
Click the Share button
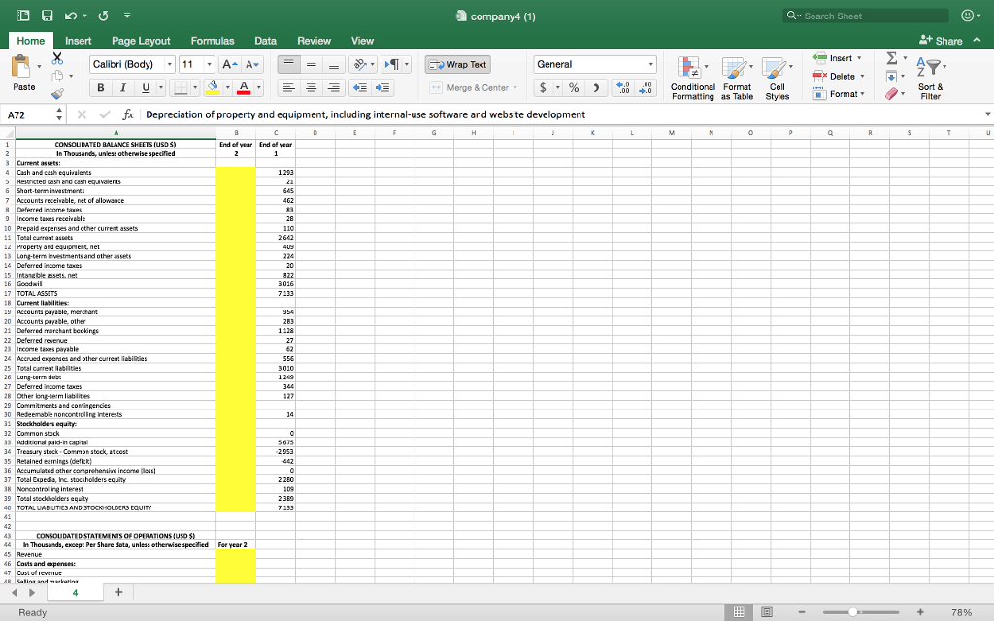(x=941, y=41)
